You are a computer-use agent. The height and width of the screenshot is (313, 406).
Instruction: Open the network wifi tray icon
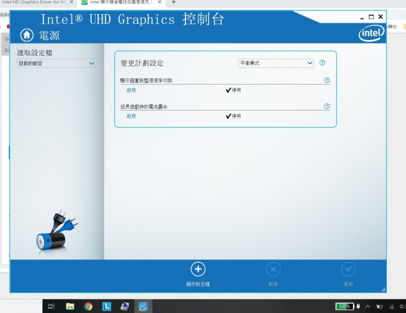[391, 307]
